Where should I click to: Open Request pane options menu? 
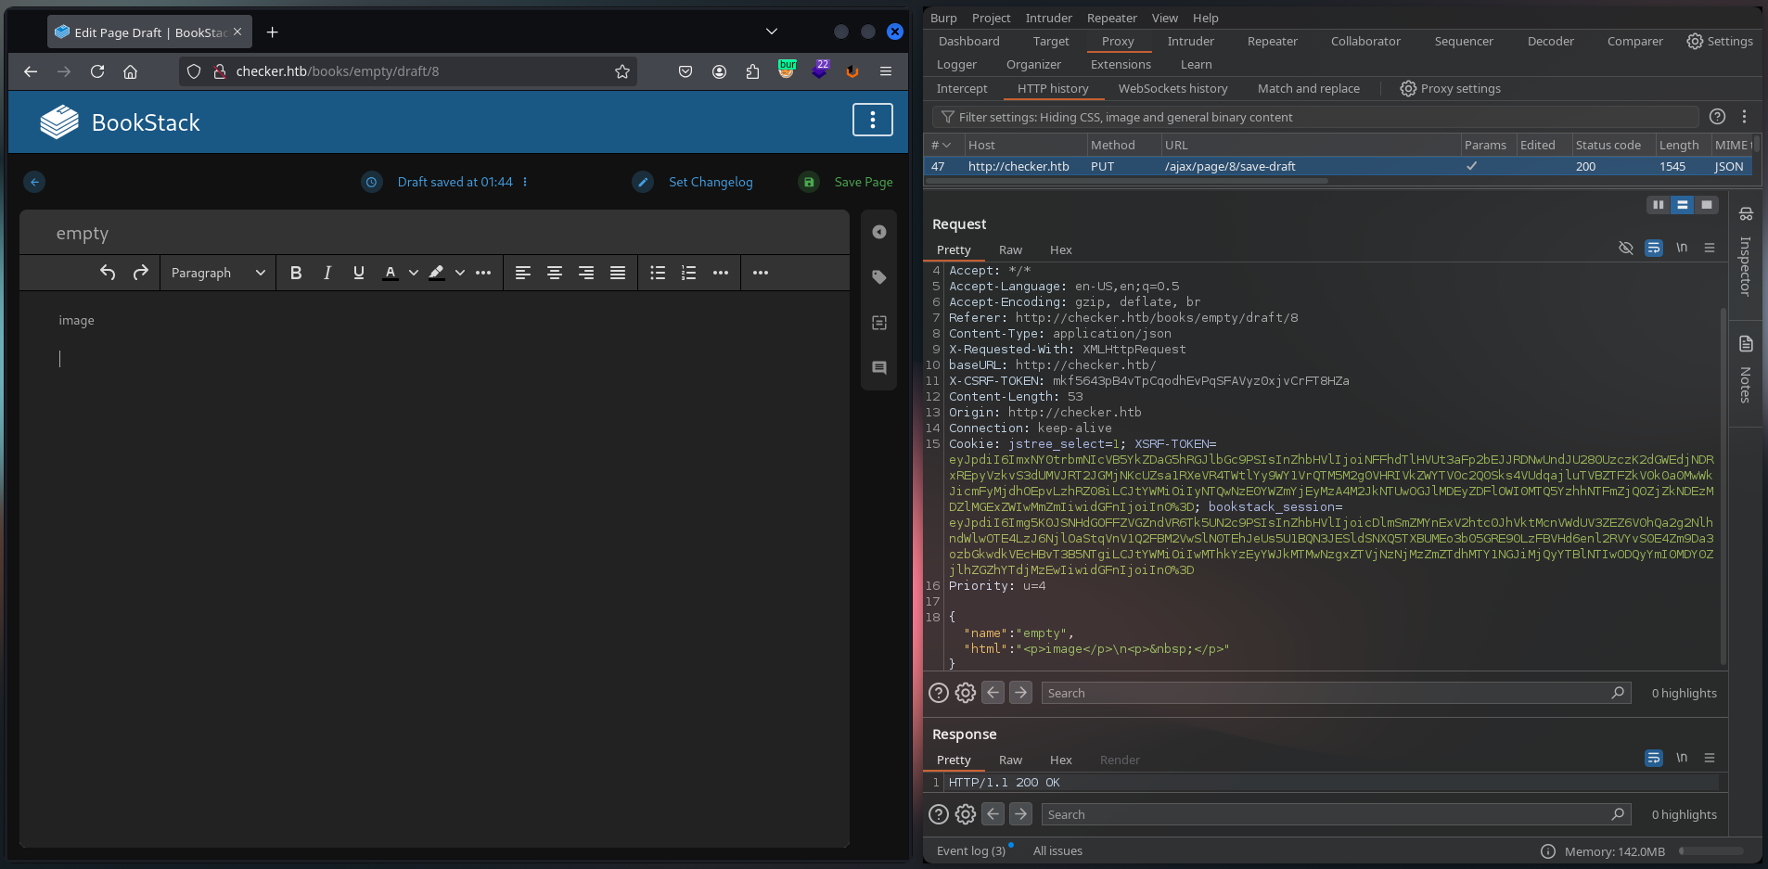tap(1710, 248)
